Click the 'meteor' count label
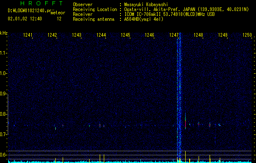 tap(58, 13)
